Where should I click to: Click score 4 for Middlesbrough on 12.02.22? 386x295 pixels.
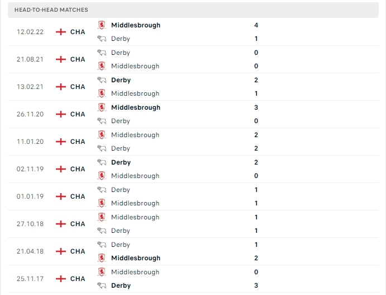(x=256, y=25)
